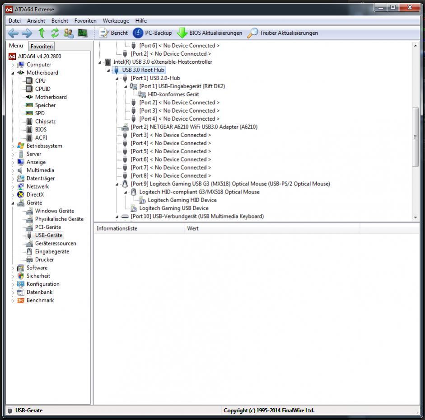Click the Konfiguration icon
Image resolution: width=425 pixels, height=420 pixels.
click(21, 284)
